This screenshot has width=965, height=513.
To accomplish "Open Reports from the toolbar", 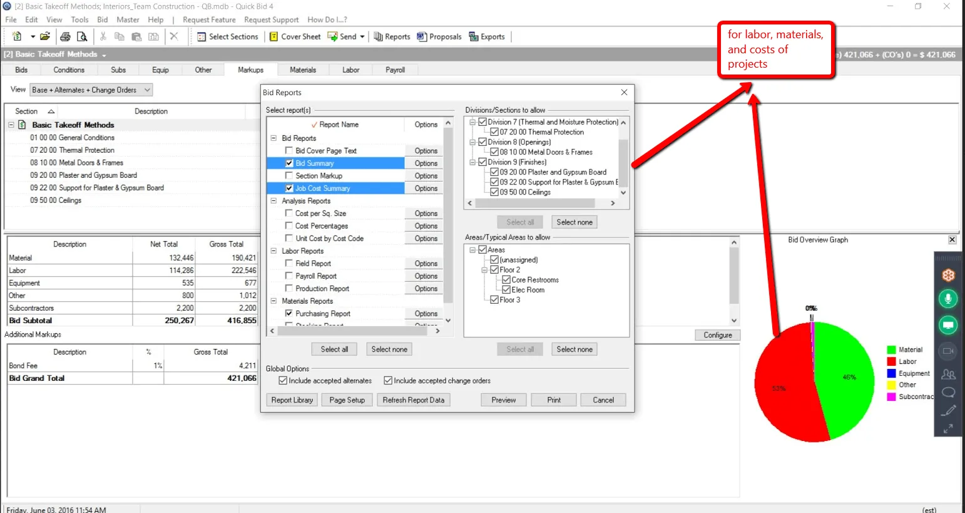I will 392,36.
